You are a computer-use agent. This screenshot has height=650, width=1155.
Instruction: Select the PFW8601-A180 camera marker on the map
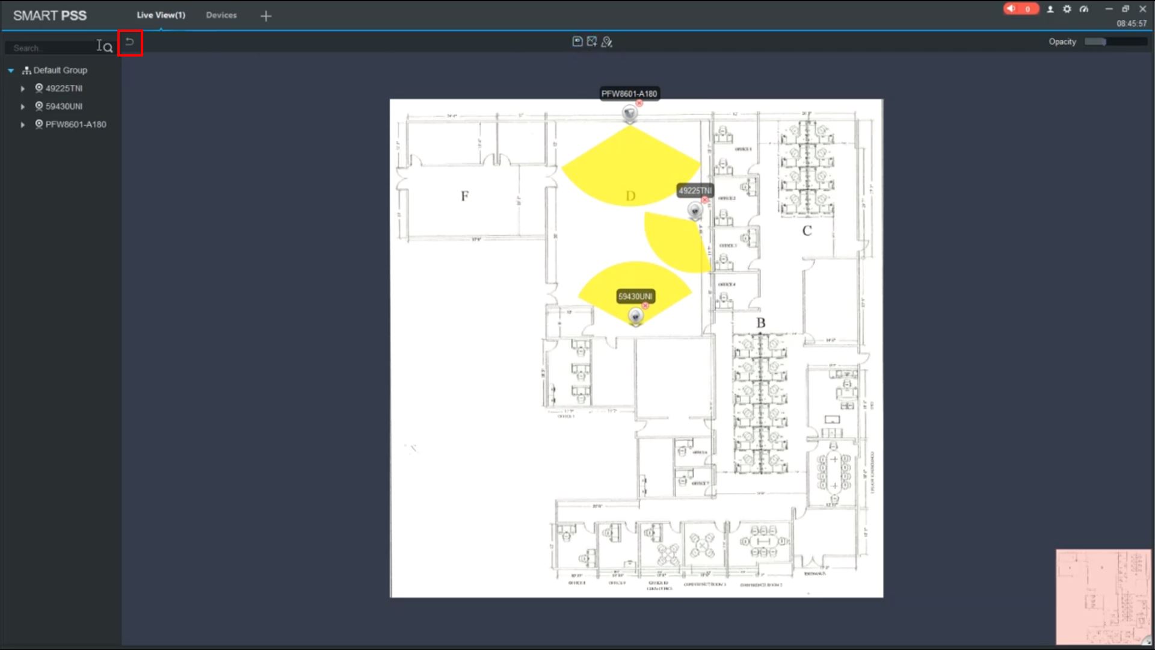click(x=629, y=113)
